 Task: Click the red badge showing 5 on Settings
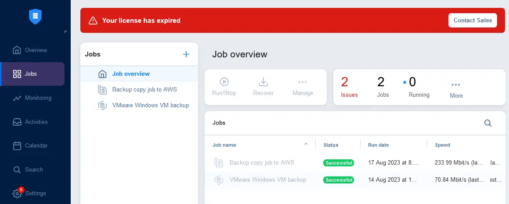21,190
